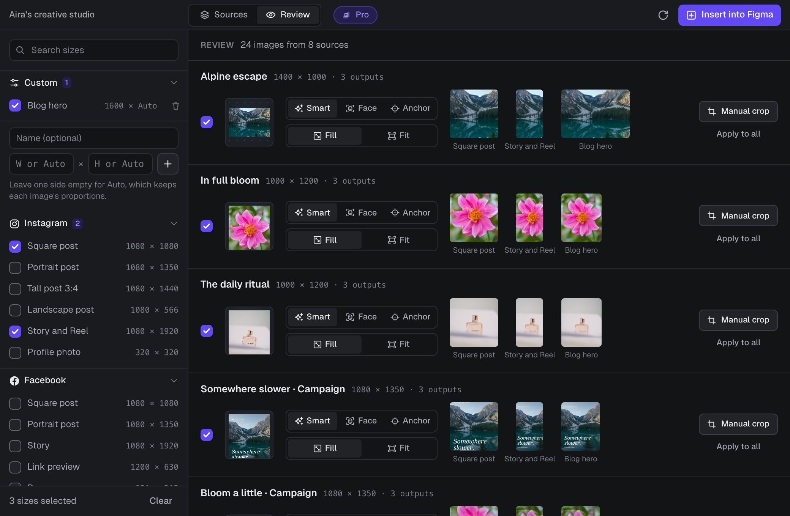Delete the Blog hero custom size
The height and width of the screenshot is (516, 790).
click(175, 106)
